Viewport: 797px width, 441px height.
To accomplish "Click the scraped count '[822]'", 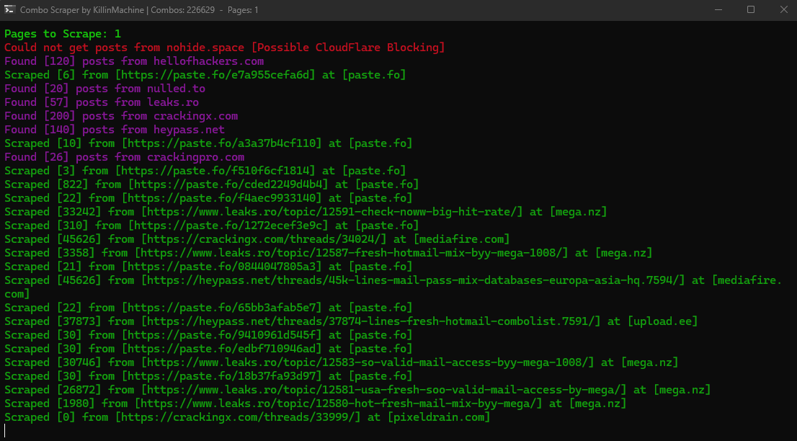I will [72, 184].
